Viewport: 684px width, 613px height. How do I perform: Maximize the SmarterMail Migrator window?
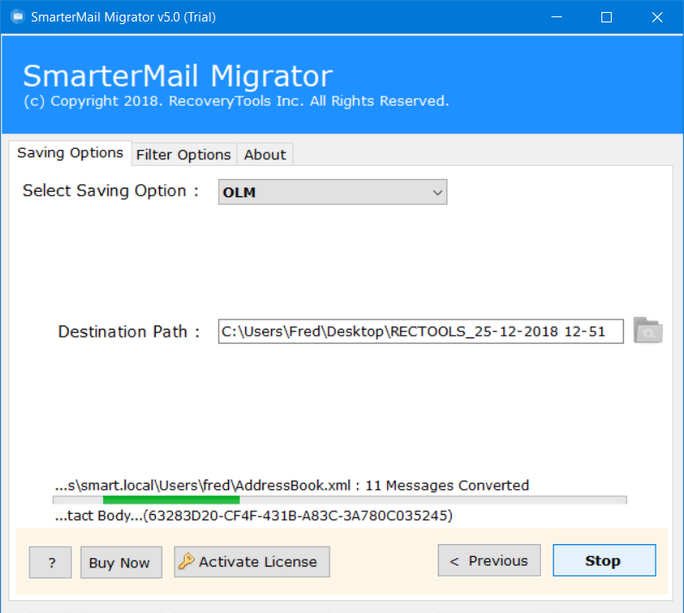(607, 17)
